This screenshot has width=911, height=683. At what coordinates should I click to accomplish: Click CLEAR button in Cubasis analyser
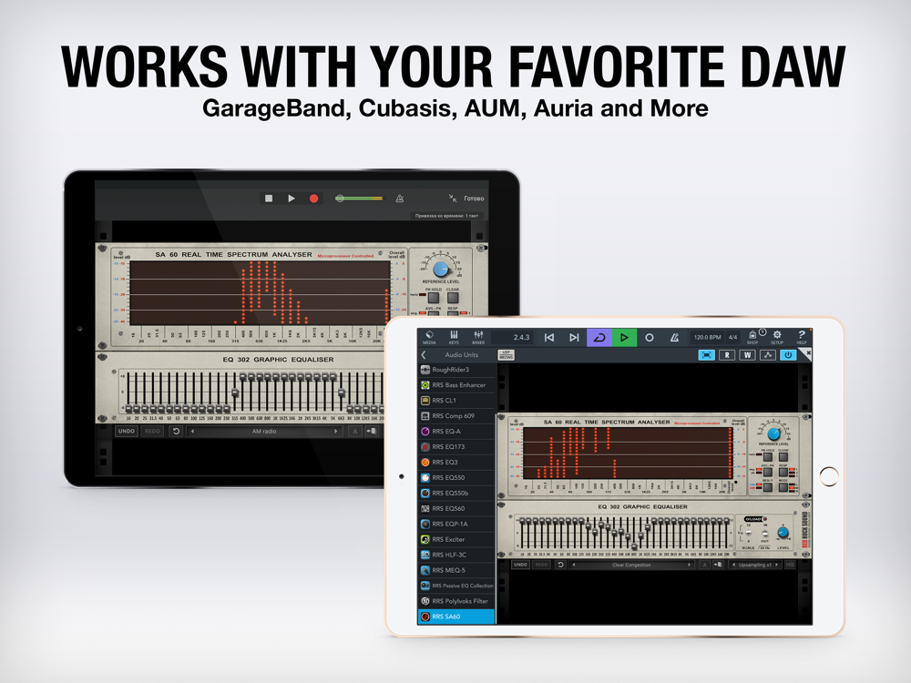[x=783, y=457]
